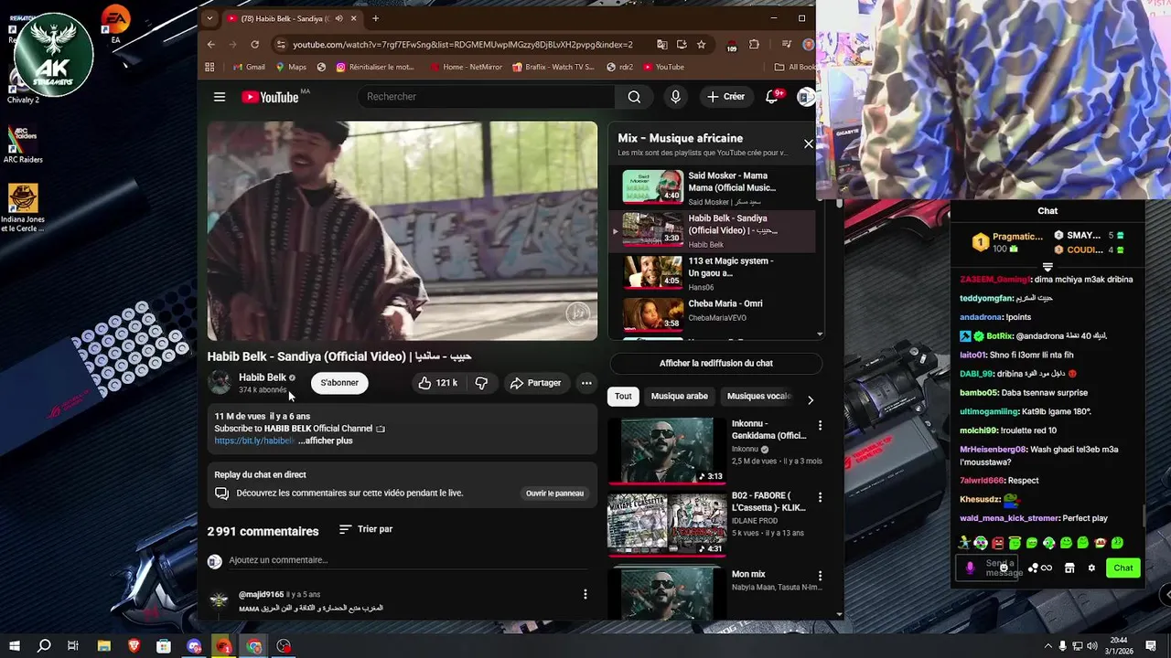
Task: Like the Habib Belk video
Action: [x=437, y=383]
